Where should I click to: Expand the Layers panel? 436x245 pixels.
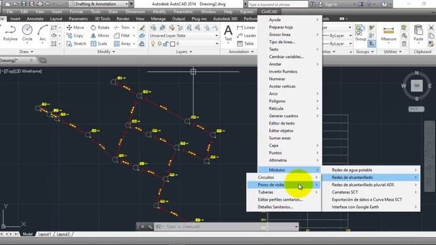point(184,52)
